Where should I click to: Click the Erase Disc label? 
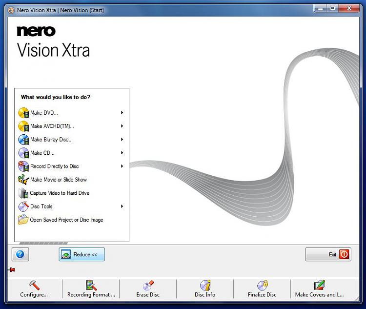coord(148,295)
